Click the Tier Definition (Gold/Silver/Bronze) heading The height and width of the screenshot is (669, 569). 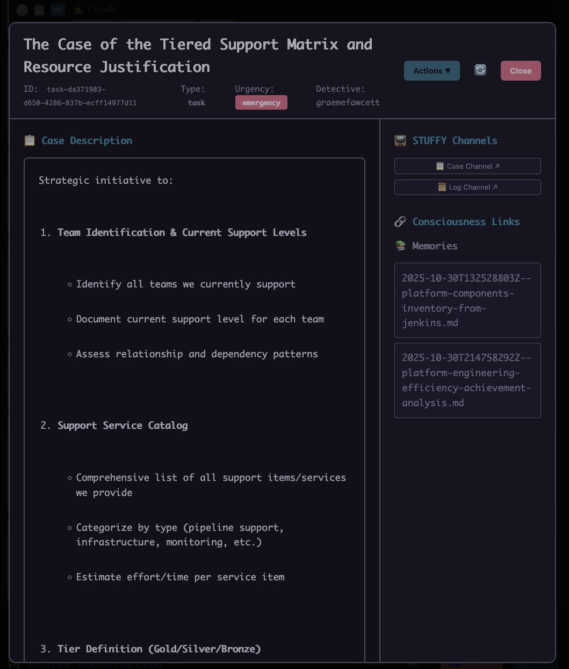(x=159, y=649)
